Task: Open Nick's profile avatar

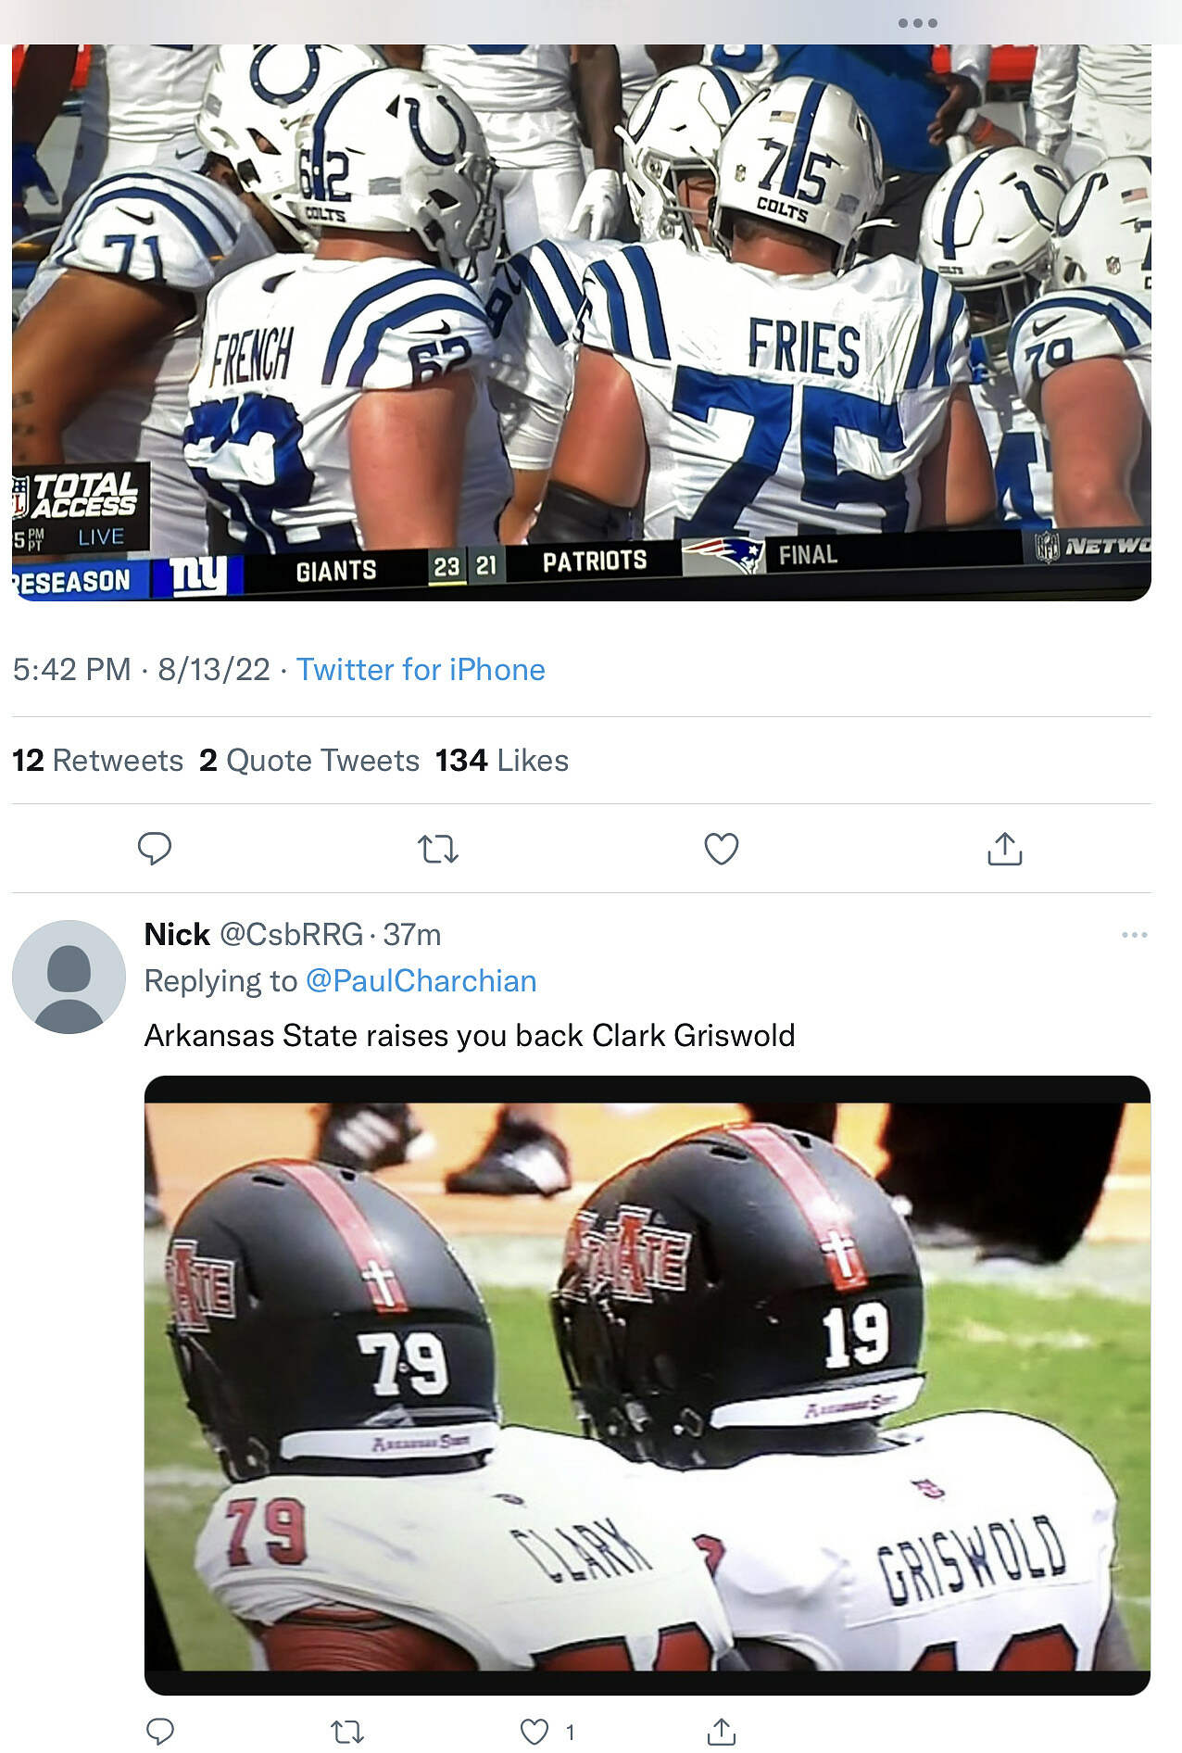Action: coord(69,977)
